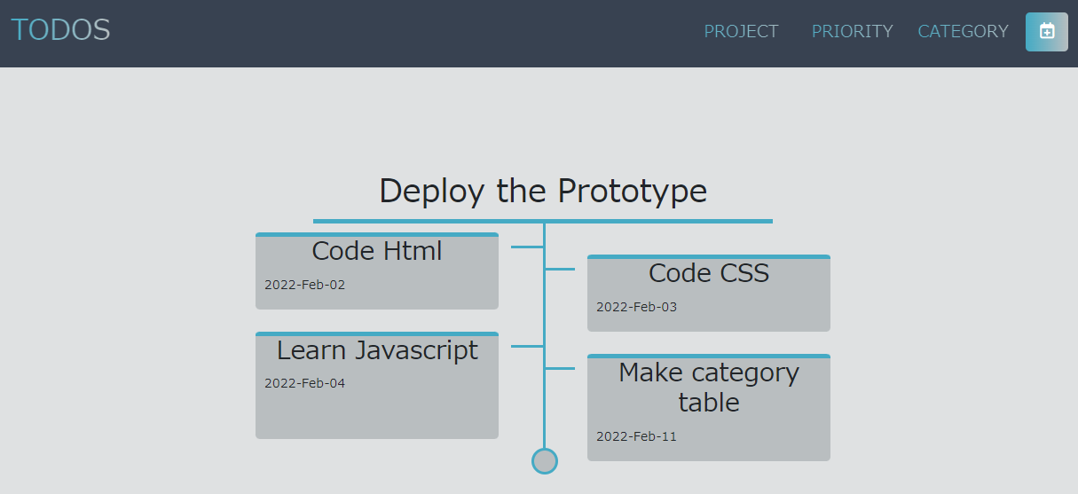The height and width of the screenshot is (494, 1078).
Task: Click the blue underline beneath the project title
Action: 543,221
